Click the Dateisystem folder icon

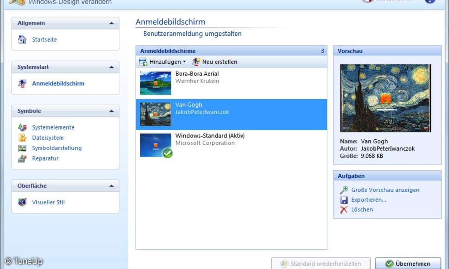[x=22, y=138]
